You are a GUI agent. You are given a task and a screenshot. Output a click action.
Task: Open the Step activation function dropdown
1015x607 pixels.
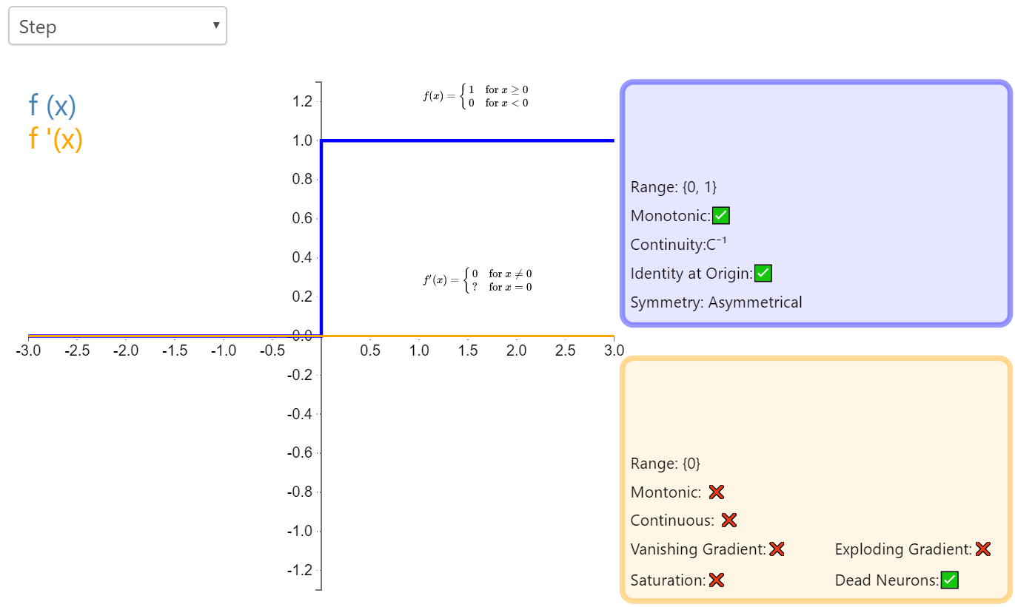pos(117,27)
